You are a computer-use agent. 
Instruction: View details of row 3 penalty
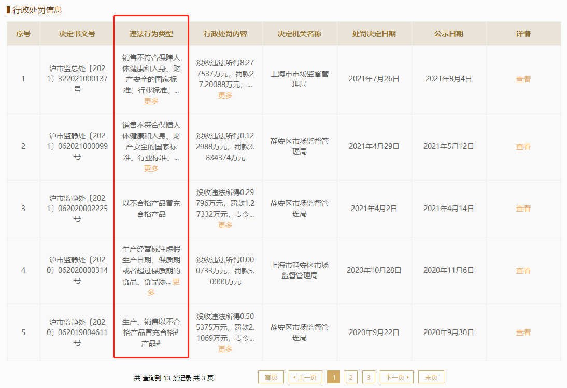point(523,209)
